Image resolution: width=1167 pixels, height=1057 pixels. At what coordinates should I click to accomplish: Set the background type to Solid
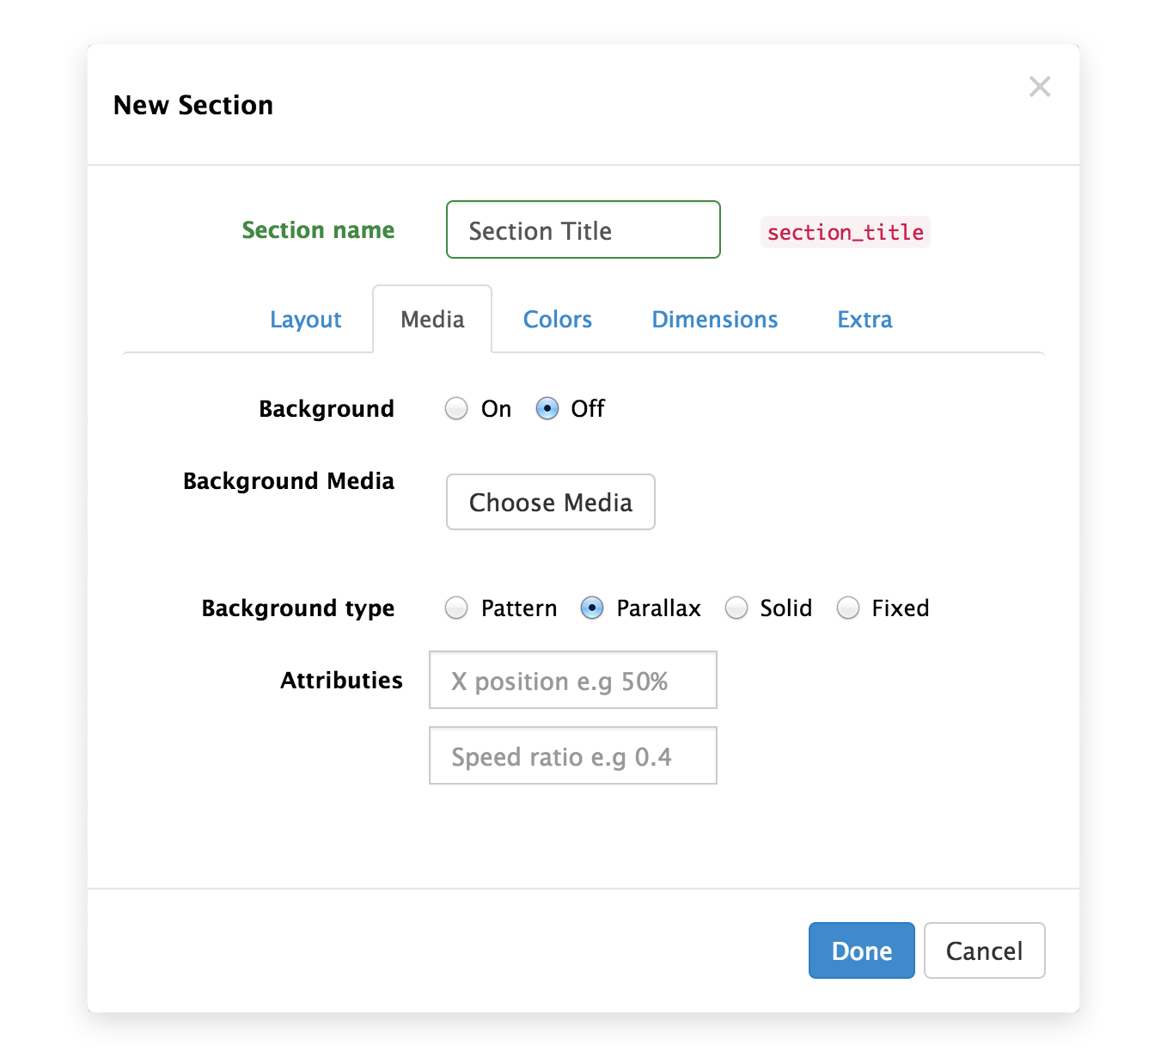pyautogui.click(x=736, y=608)
